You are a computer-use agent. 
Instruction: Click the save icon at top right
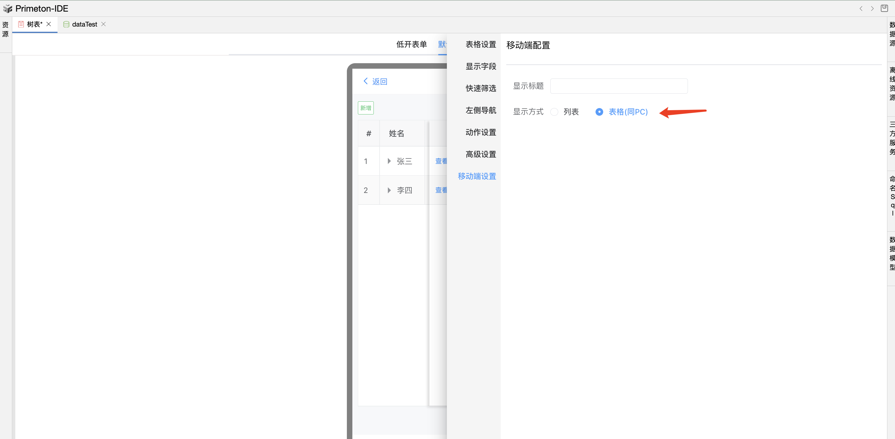coord(884,8)
